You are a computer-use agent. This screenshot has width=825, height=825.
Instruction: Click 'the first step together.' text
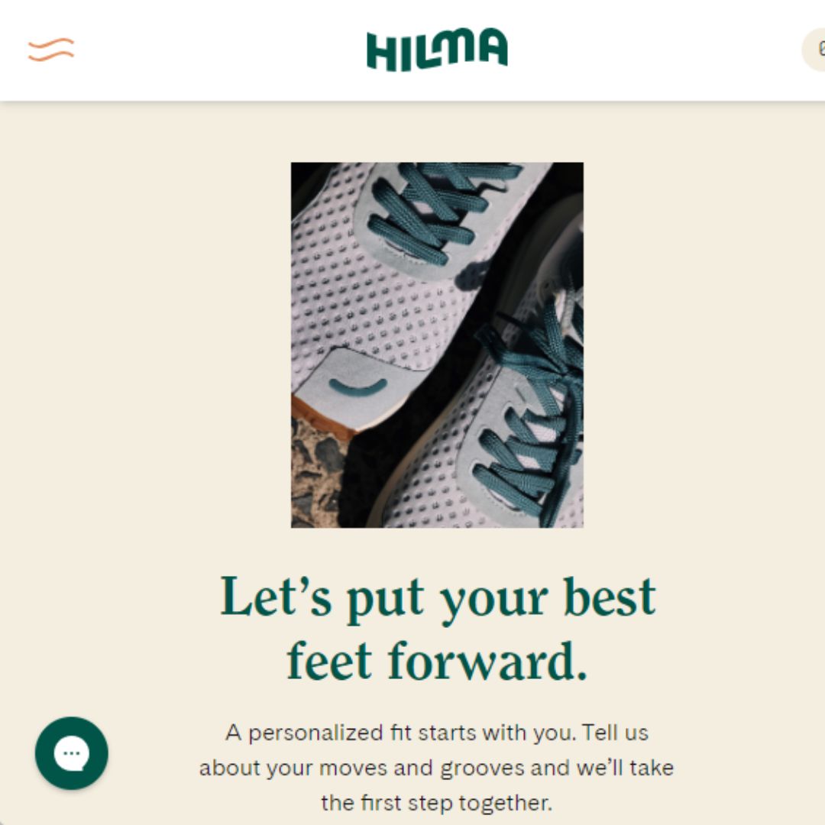pos(437,804)
